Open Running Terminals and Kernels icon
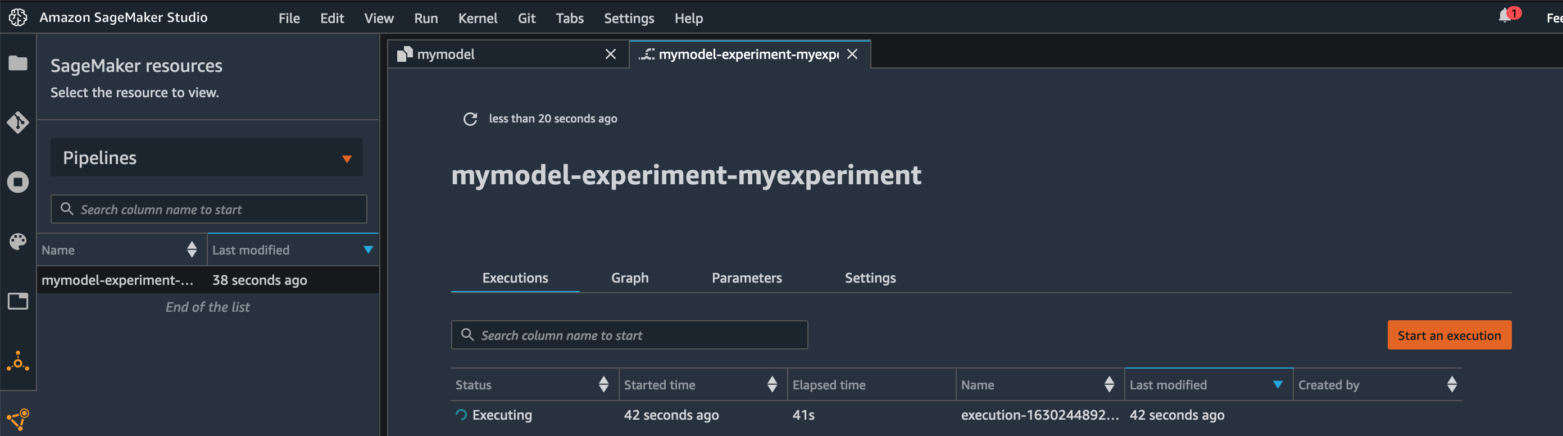1563x436 pixels. coord(17,182)
